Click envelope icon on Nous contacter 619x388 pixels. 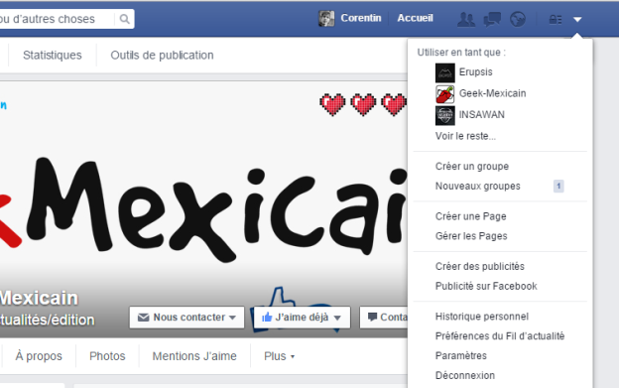pos(143,318)
